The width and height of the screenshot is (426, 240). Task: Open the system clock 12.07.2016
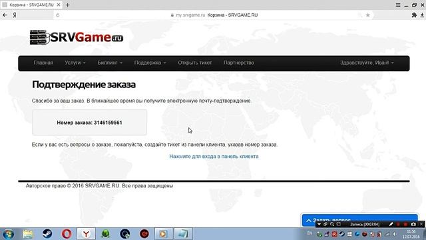(411, 234)
